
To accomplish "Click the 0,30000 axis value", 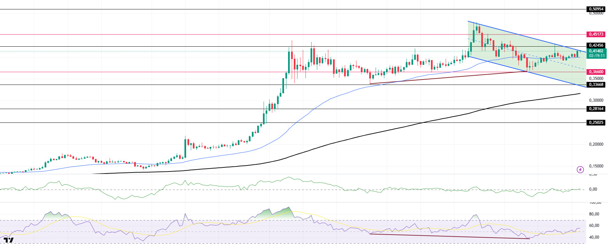I will (x=596, y=100).
